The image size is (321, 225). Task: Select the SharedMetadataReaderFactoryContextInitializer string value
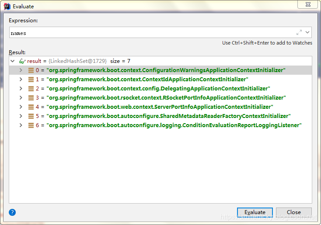pos(169,116)
